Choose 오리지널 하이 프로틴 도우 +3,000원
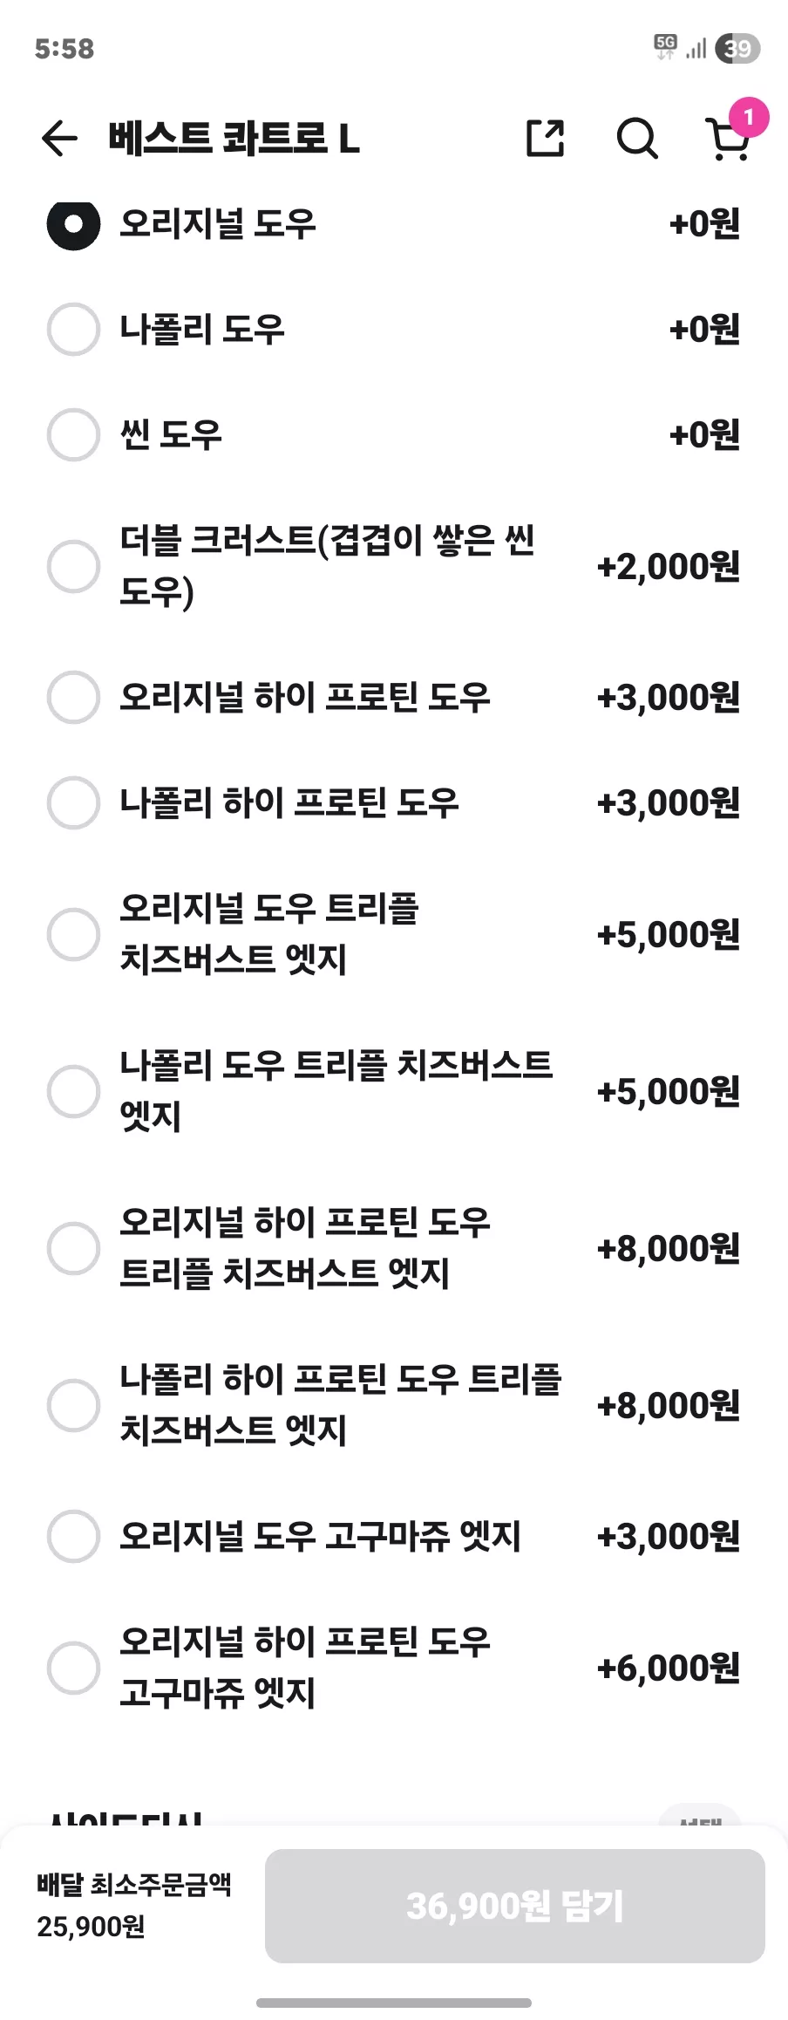This screenshot has height=2020, width=788. tap(394, 697)
